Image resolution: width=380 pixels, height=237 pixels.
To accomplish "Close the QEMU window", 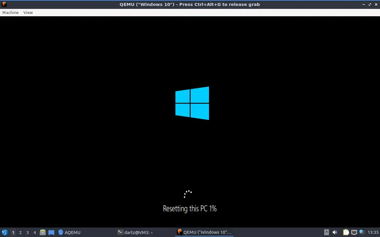I will click(376, 4).
